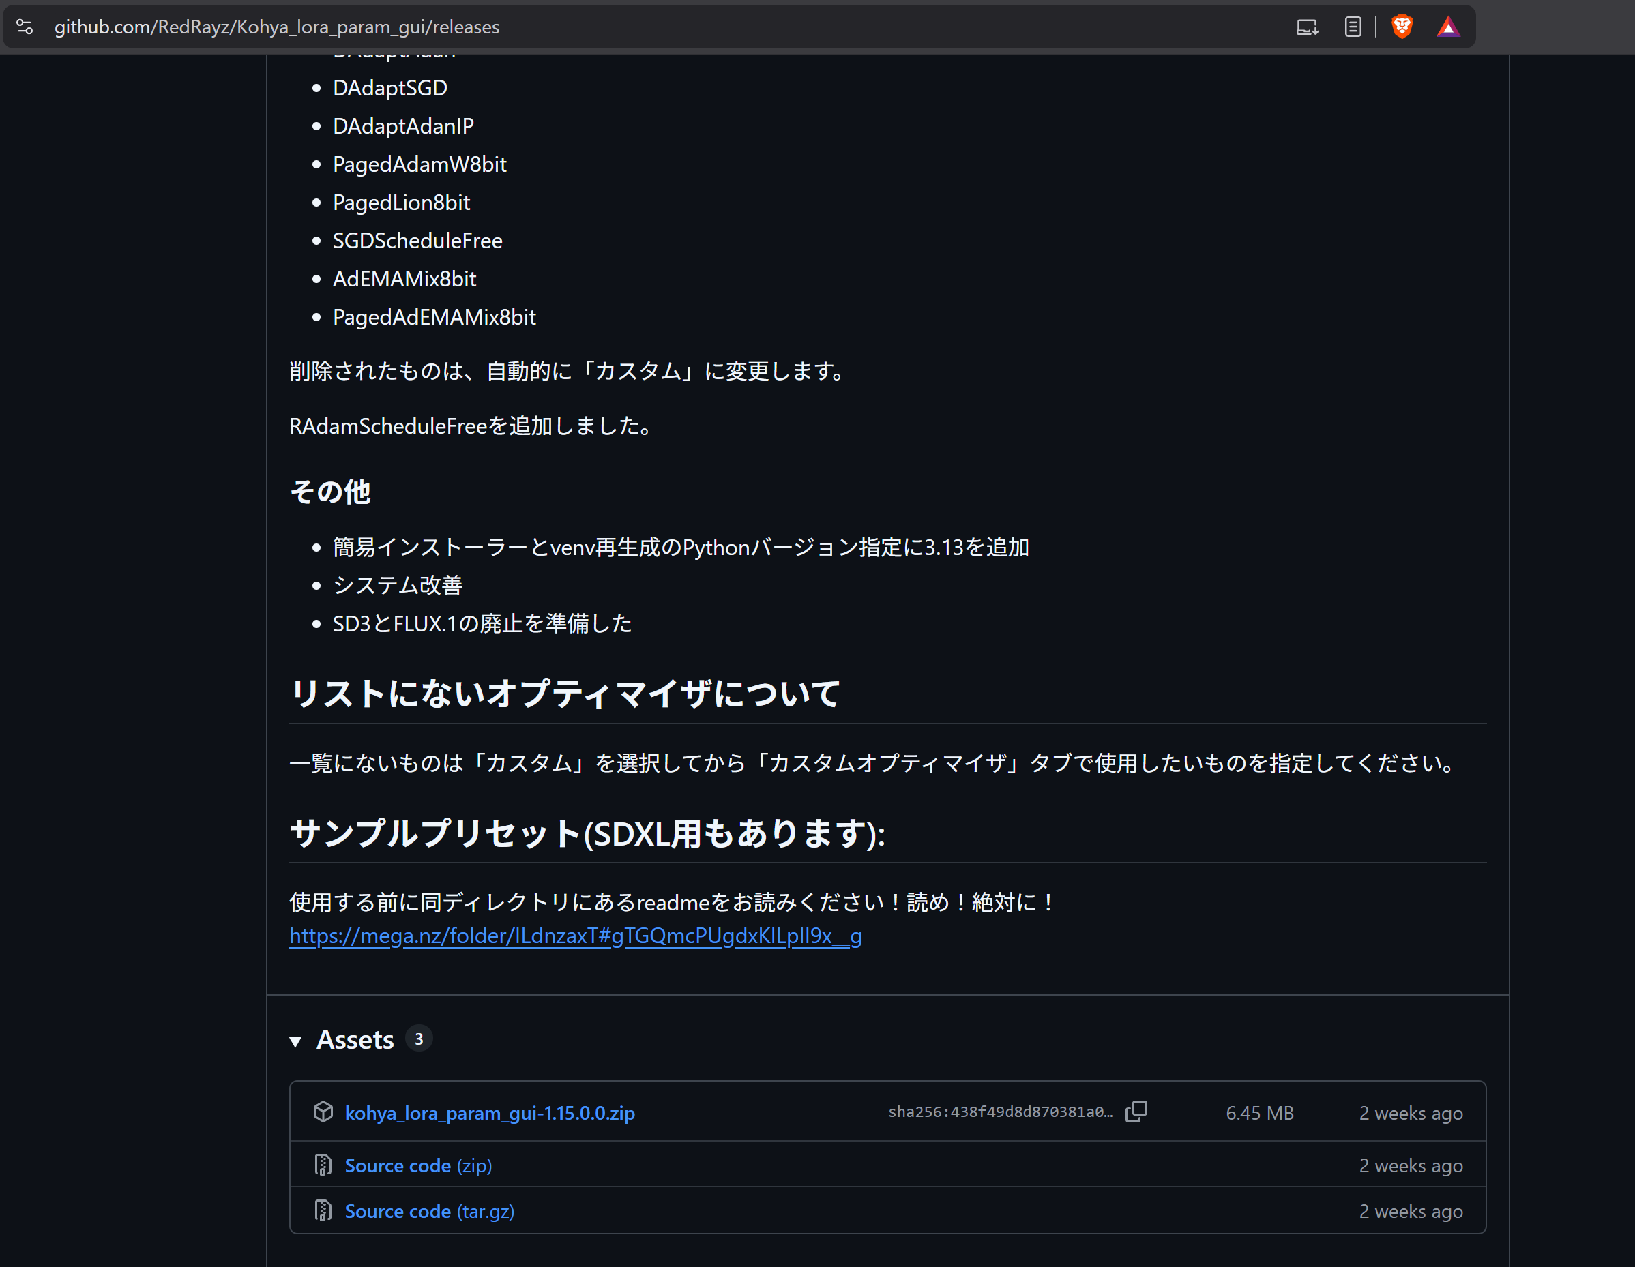The height and width of the screenshot is (1267, 1635).
Task: Click the install app icon in address bar
Action: (1307, 27)
